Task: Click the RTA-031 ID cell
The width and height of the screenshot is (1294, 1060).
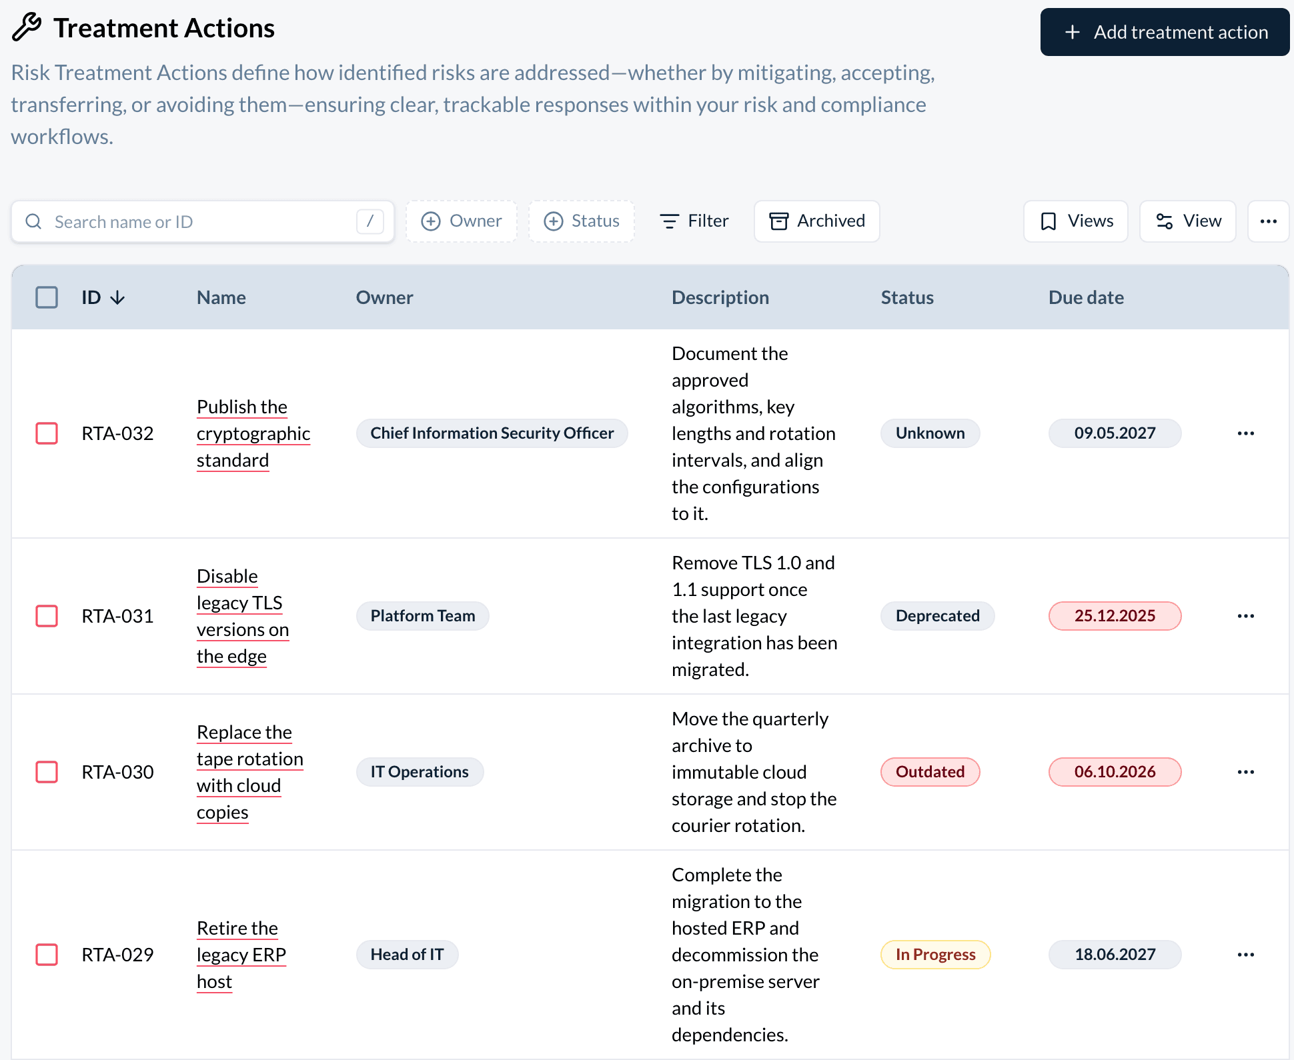Action: coord(117,616)
